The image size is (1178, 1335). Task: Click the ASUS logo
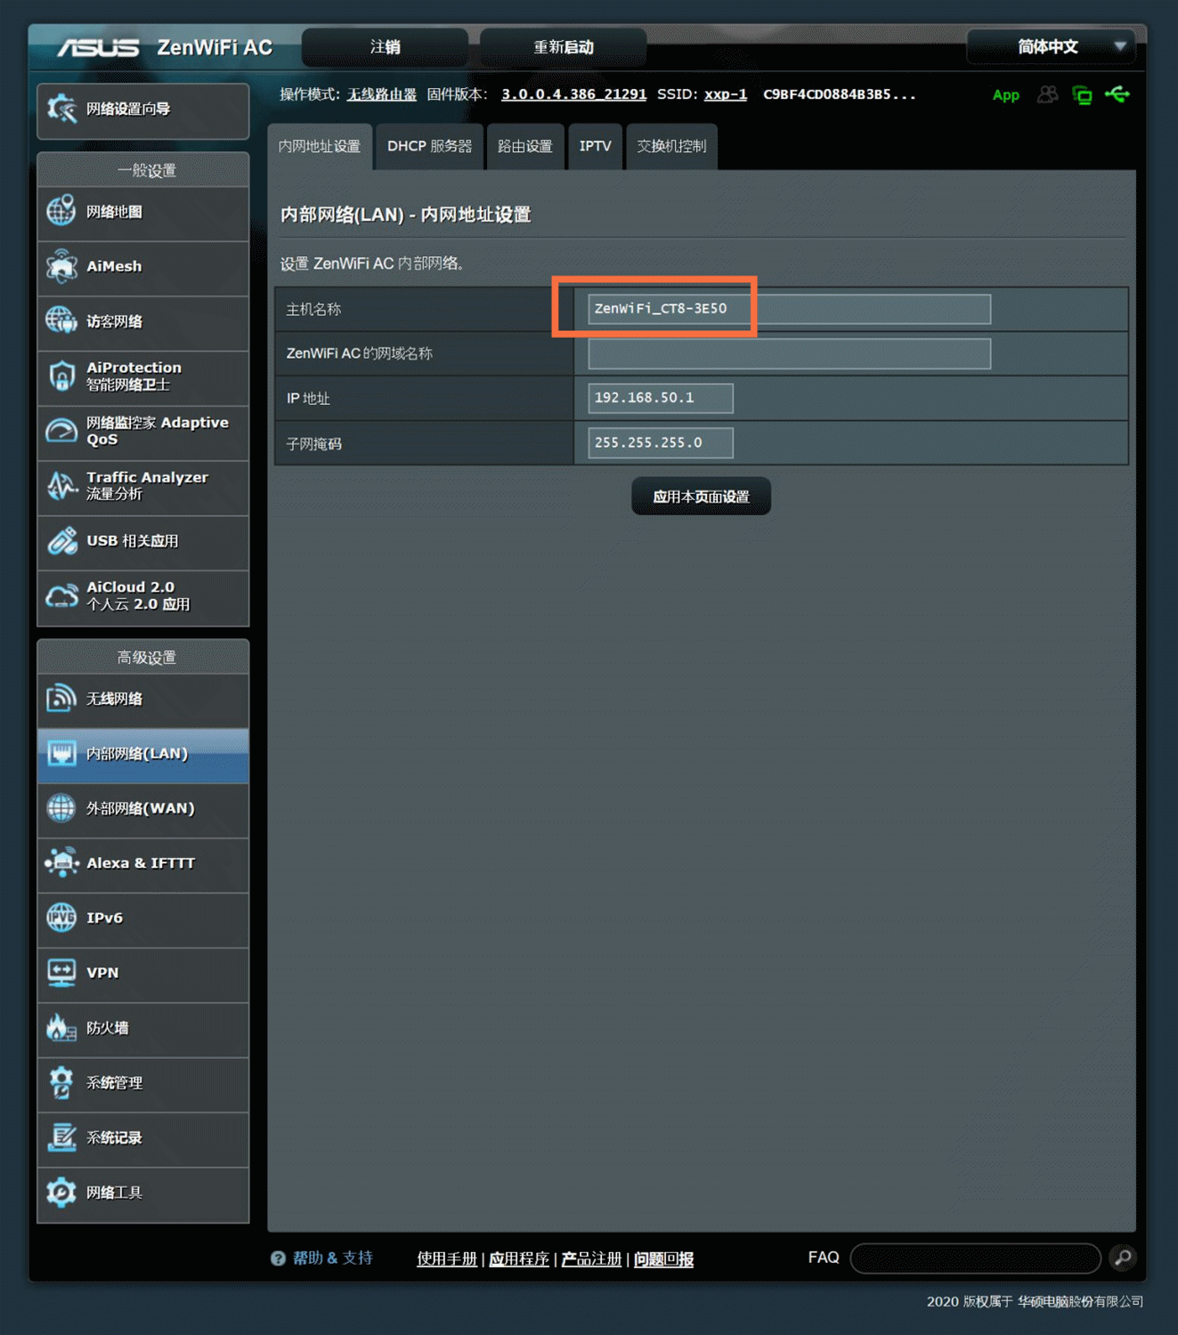coord(98,47)
